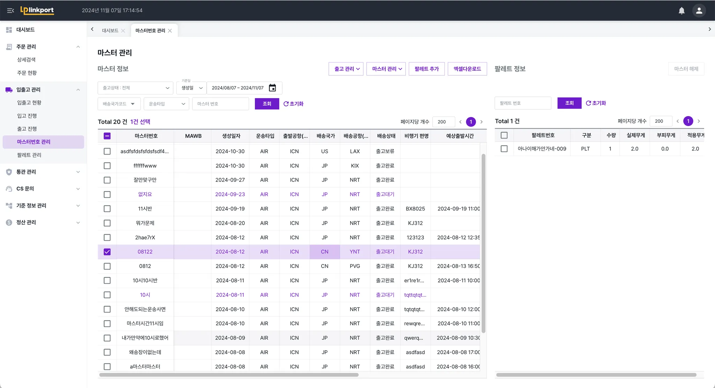This screenshot has height=388, width=715.
Task: Click the 팔레트 추가 button
Action: click(x=427, y=69)
